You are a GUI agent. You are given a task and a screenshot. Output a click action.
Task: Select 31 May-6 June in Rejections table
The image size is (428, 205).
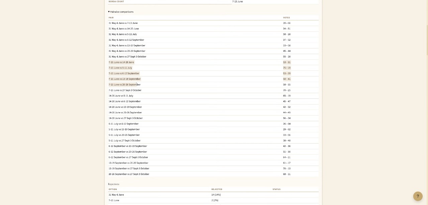[x=116, y=195]
